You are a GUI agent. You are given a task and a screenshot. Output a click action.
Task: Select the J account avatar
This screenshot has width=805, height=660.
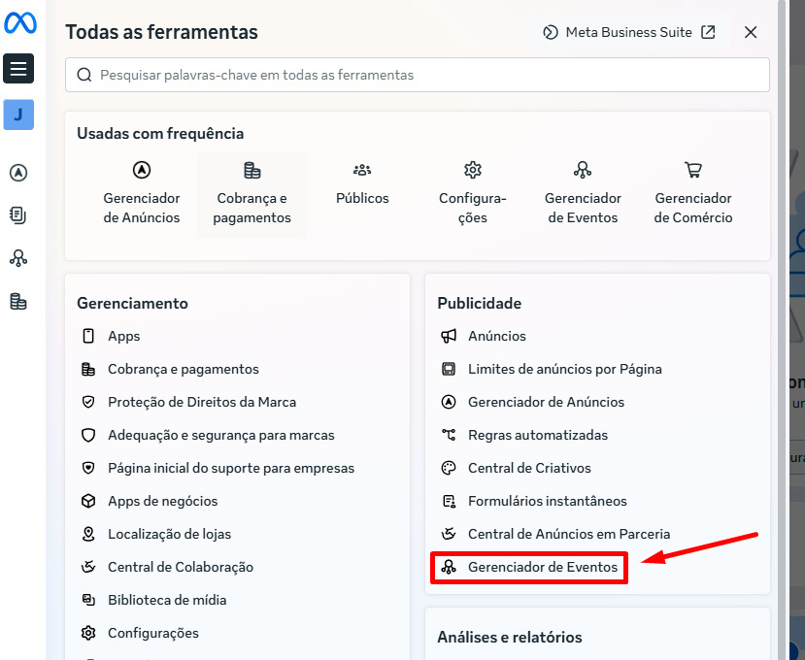click(x=18, y=115)
